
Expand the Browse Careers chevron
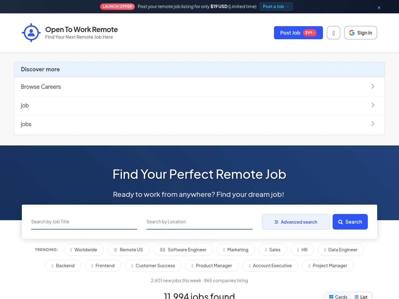point(373,86)
